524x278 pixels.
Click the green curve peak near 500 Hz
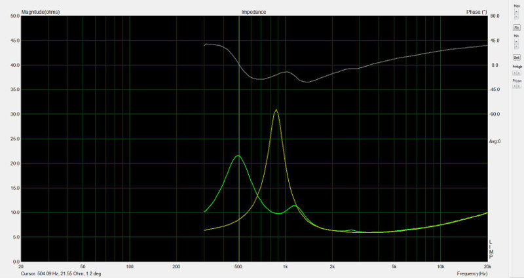pyautogui.click(x=238, y=156)
